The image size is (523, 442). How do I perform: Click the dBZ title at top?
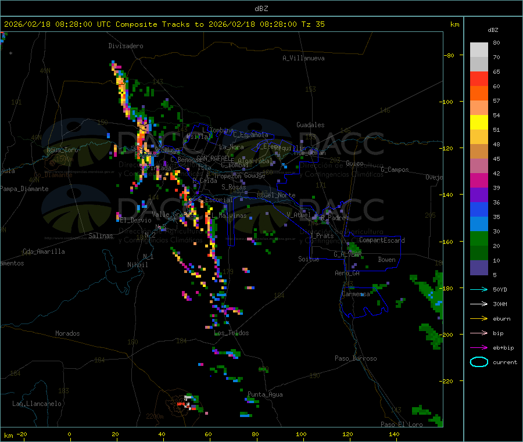click(x=261, y=9)
